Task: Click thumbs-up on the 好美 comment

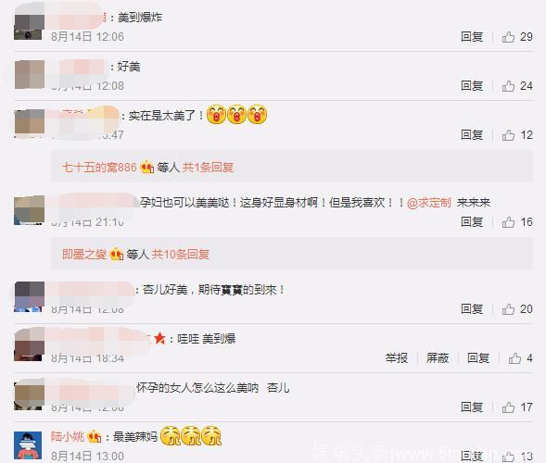Action: click(508, 86)
